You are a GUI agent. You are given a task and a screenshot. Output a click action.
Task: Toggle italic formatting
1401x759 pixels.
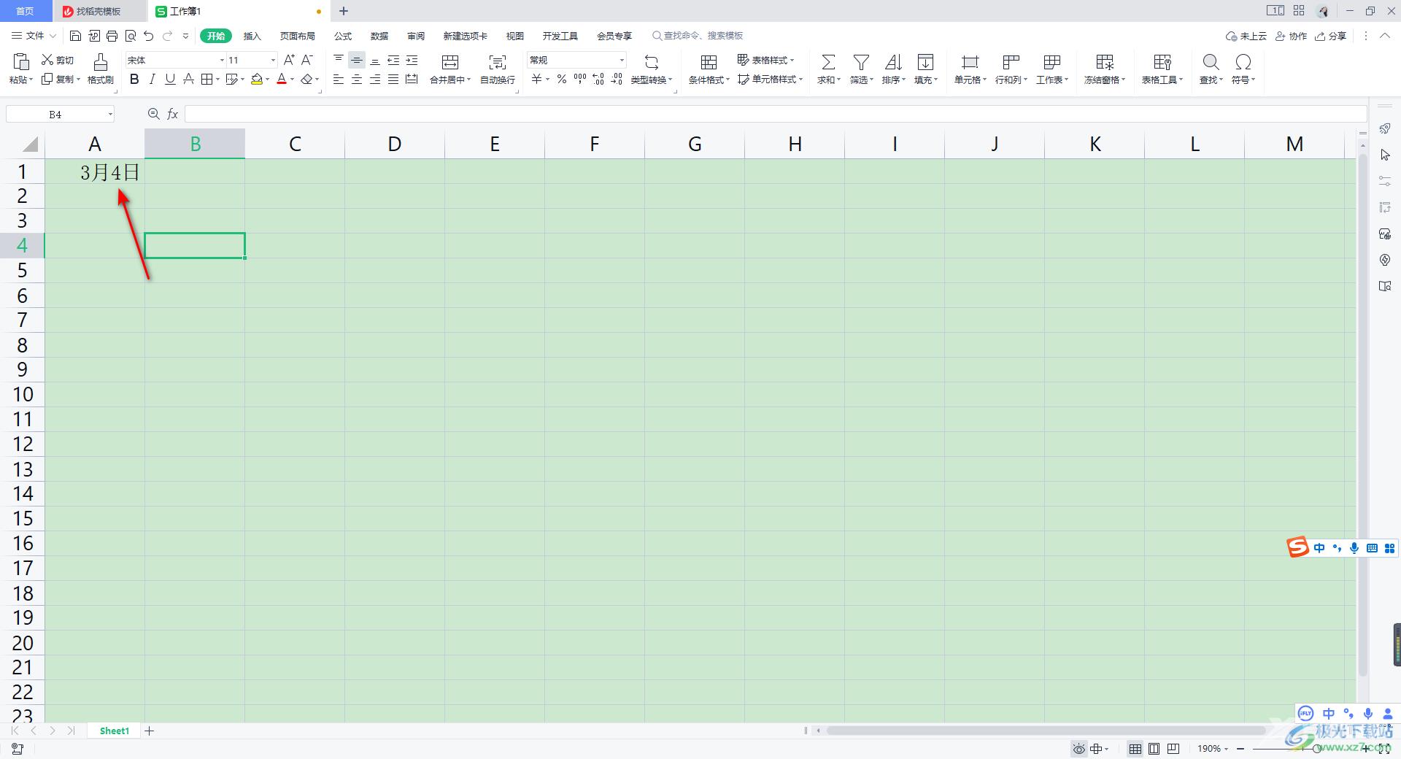(x=152, y=80)
